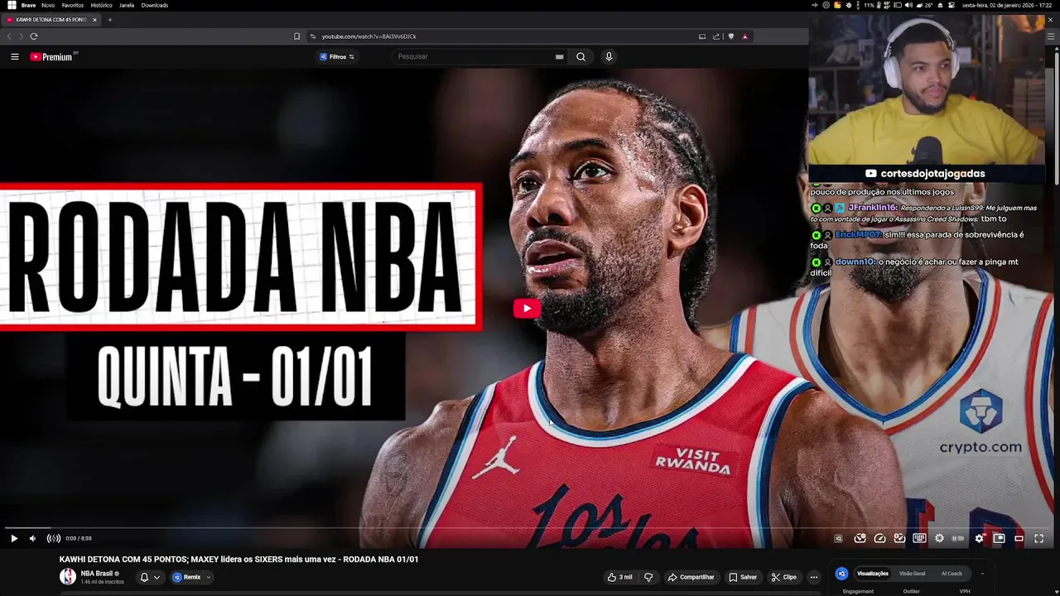This screenshot has width=1060, height=596.
Task: Open the Novo menu
Action: point(48,5)
